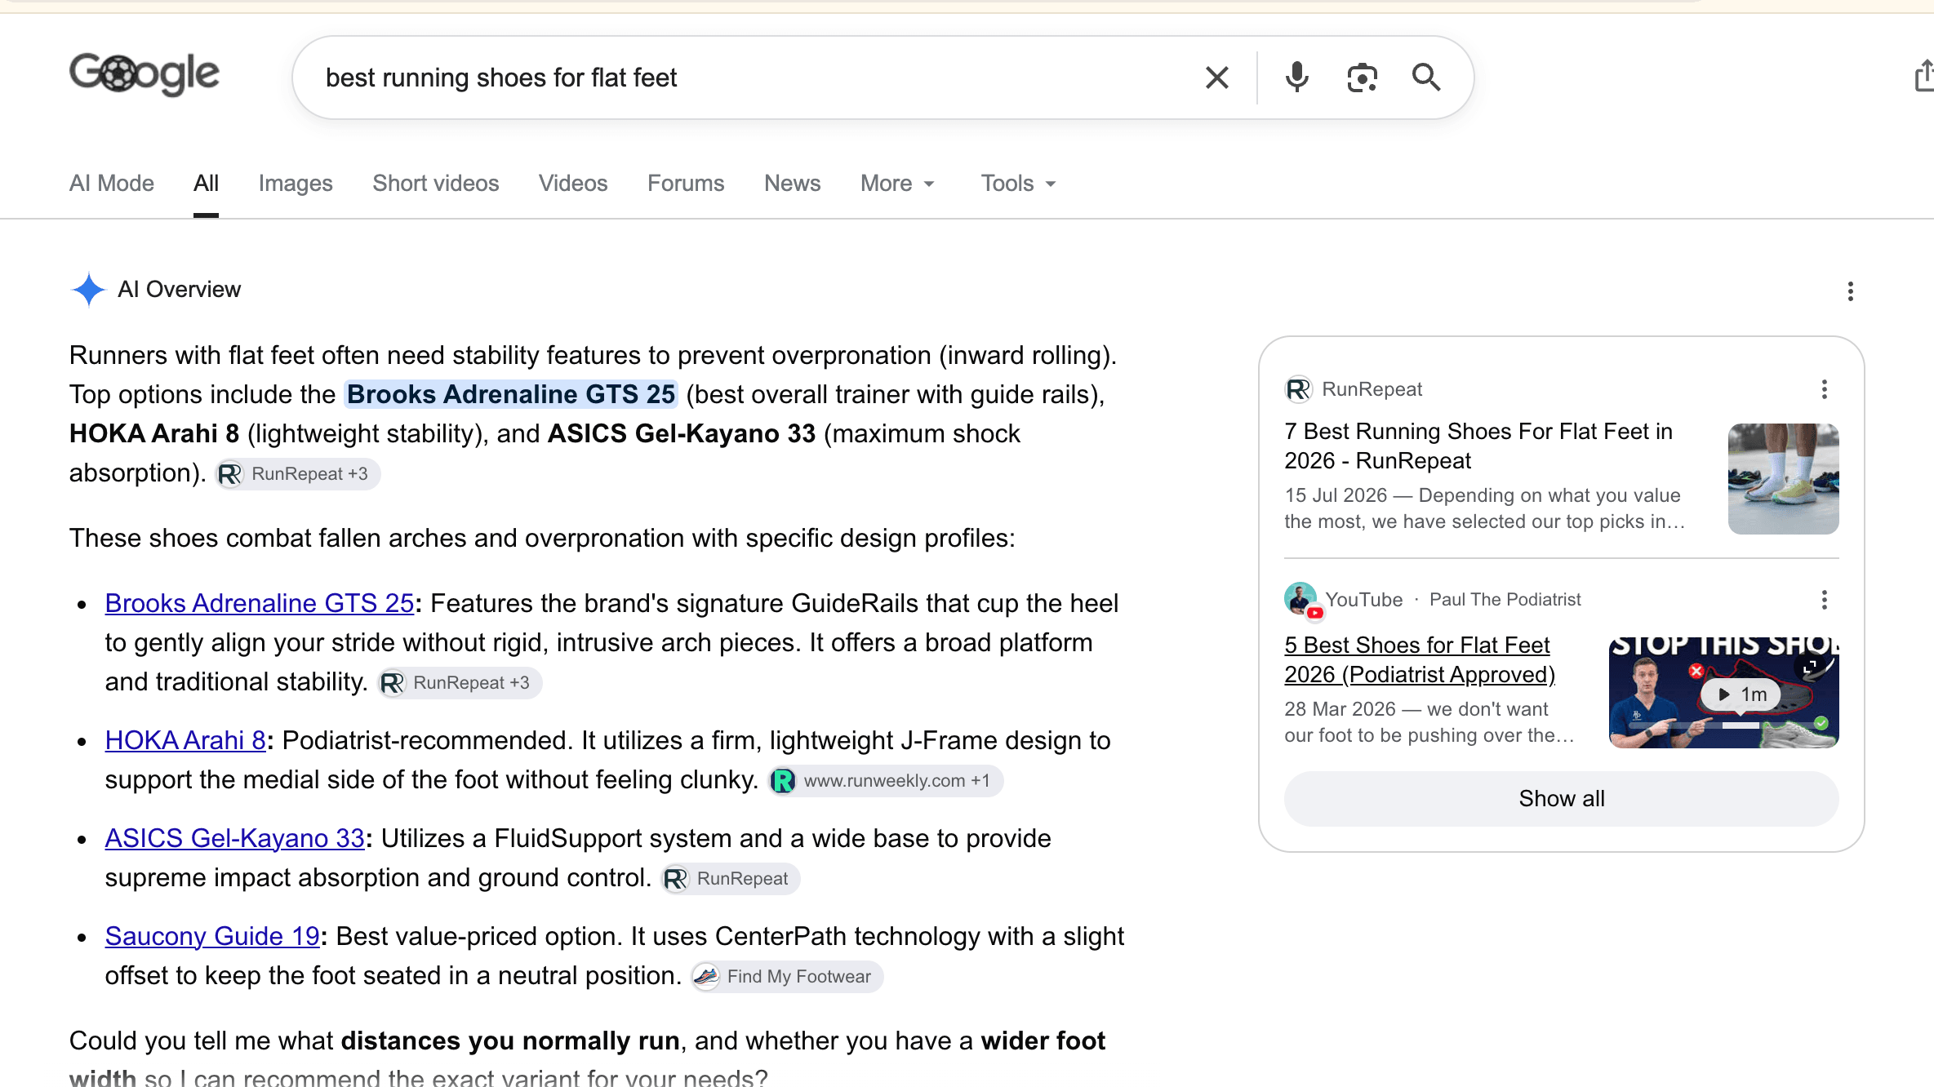Image resolution: width=1934 pixels, height=1087 pixels.
Task: Open 7 Best Running Shoes For Flat Feet article
Action: click(1478, 446)
